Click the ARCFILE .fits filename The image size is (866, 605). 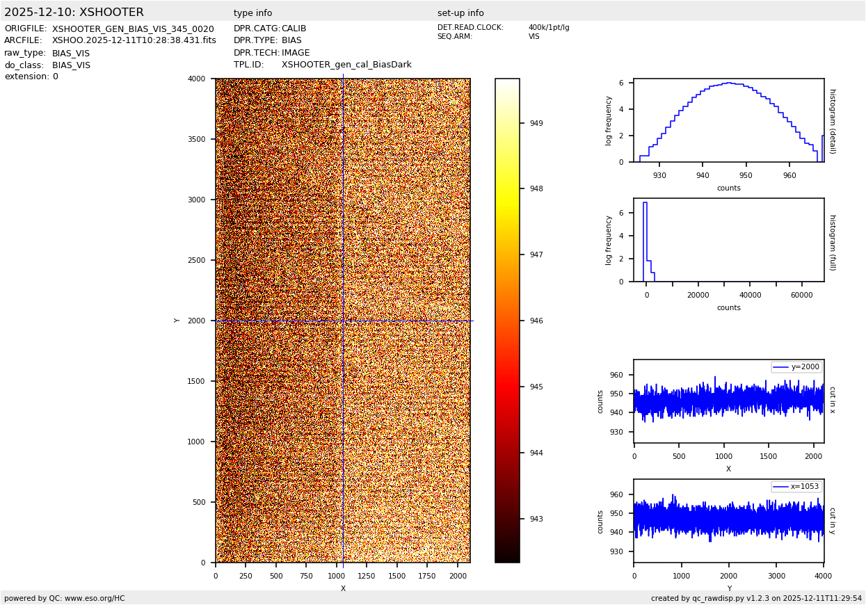[x=134, y=41]
